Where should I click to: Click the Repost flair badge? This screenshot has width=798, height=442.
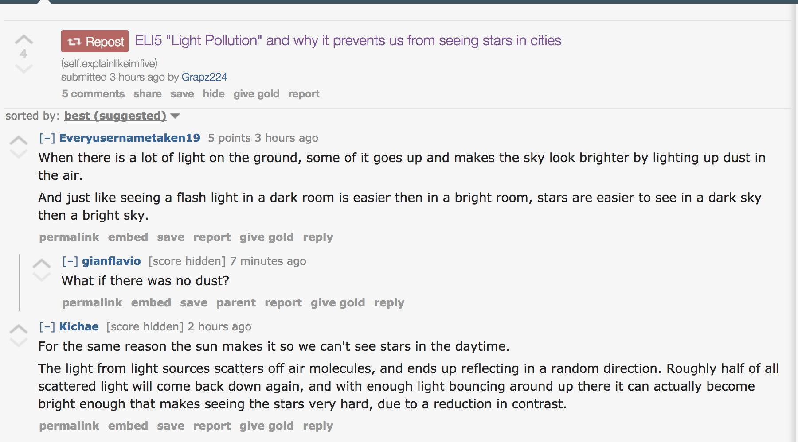pos(94,41)
